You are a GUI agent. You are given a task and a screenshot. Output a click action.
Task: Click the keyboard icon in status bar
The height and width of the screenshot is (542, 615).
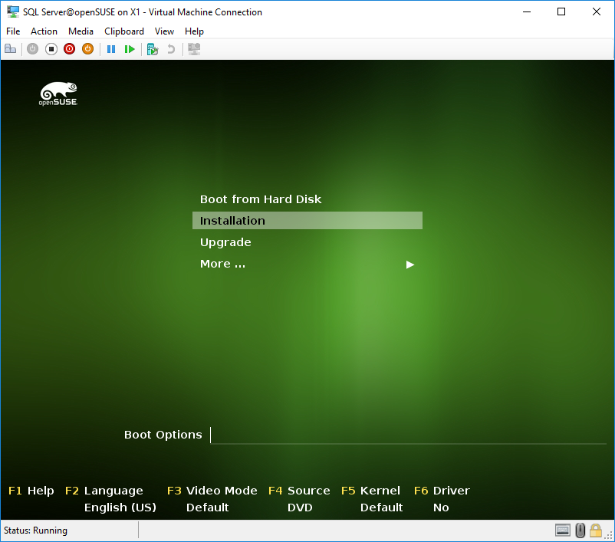(563, 531)
